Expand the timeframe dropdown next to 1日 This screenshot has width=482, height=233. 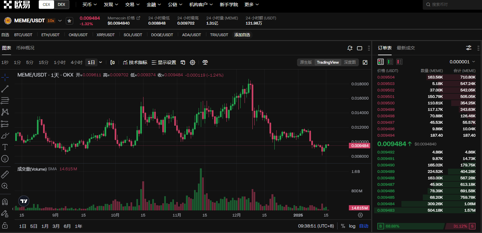coord(100,62)
